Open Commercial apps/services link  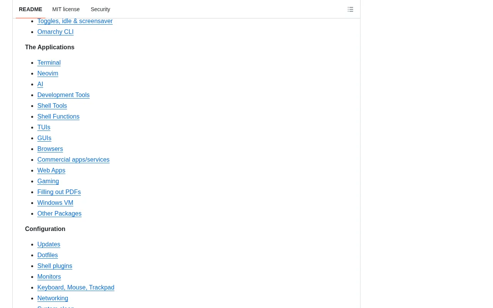pos(74,160)
